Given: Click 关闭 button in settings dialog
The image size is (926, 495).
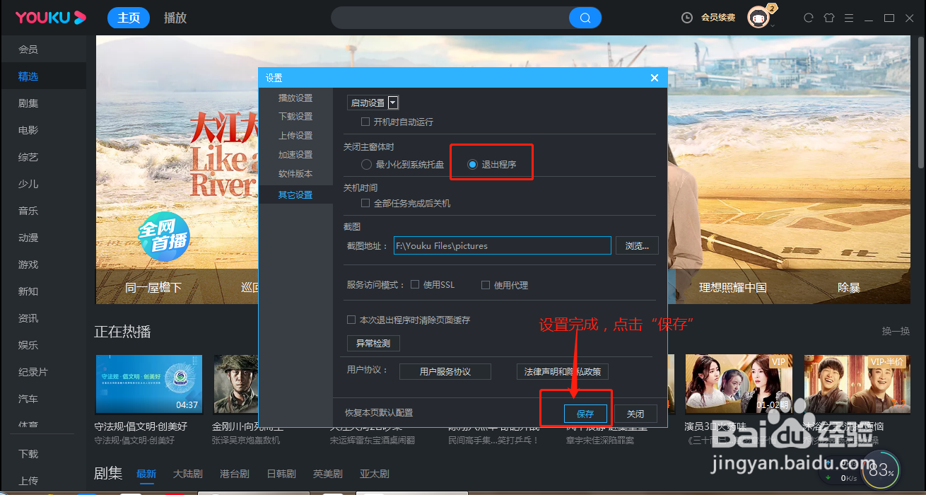Looking at the screenshot, I should pyautogui.click(x=635, y=414).
